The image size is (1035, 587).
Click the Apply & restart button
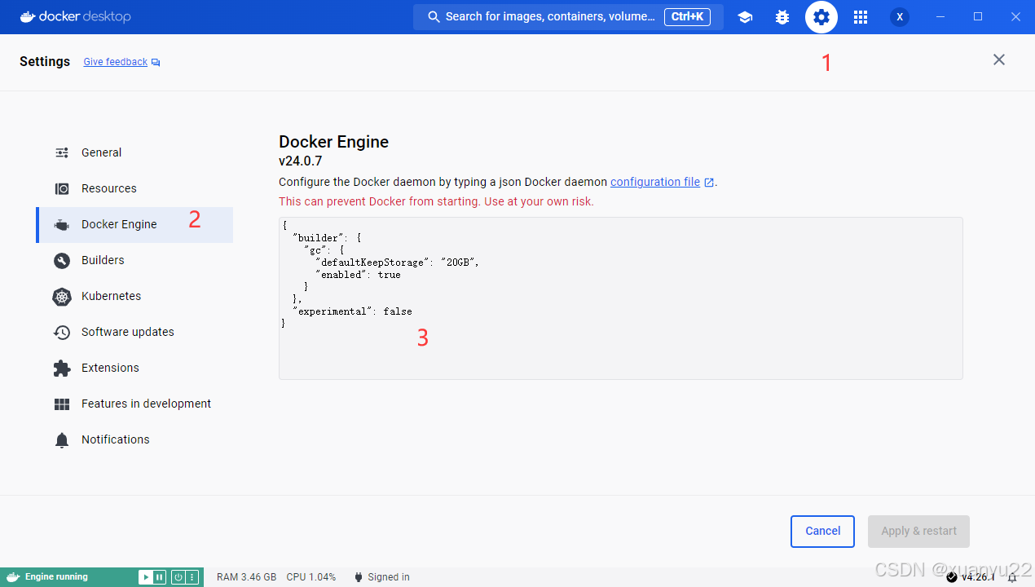coord(918,531)
